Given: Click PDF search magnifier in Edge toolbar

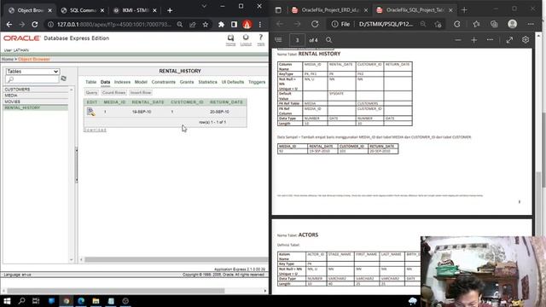Looking at the screenshot, I should 328,40.
